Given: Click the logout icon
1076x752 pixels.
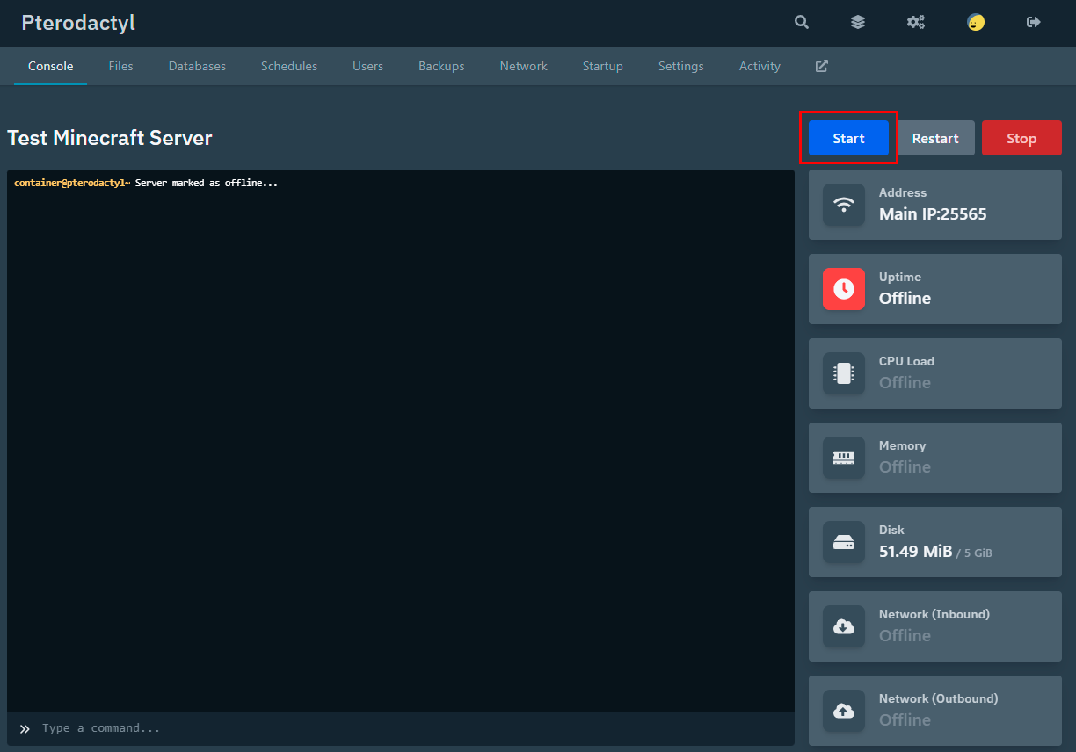Looking at the screenshot, I should click(x=1034, y=23).
